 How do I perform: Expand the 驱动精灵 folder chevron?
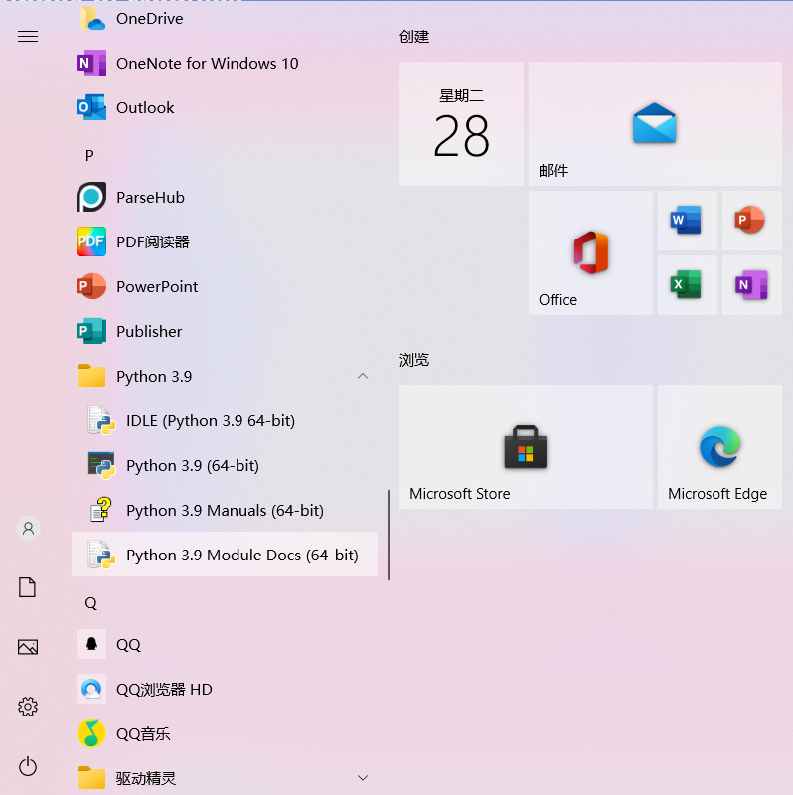point(363,778)
